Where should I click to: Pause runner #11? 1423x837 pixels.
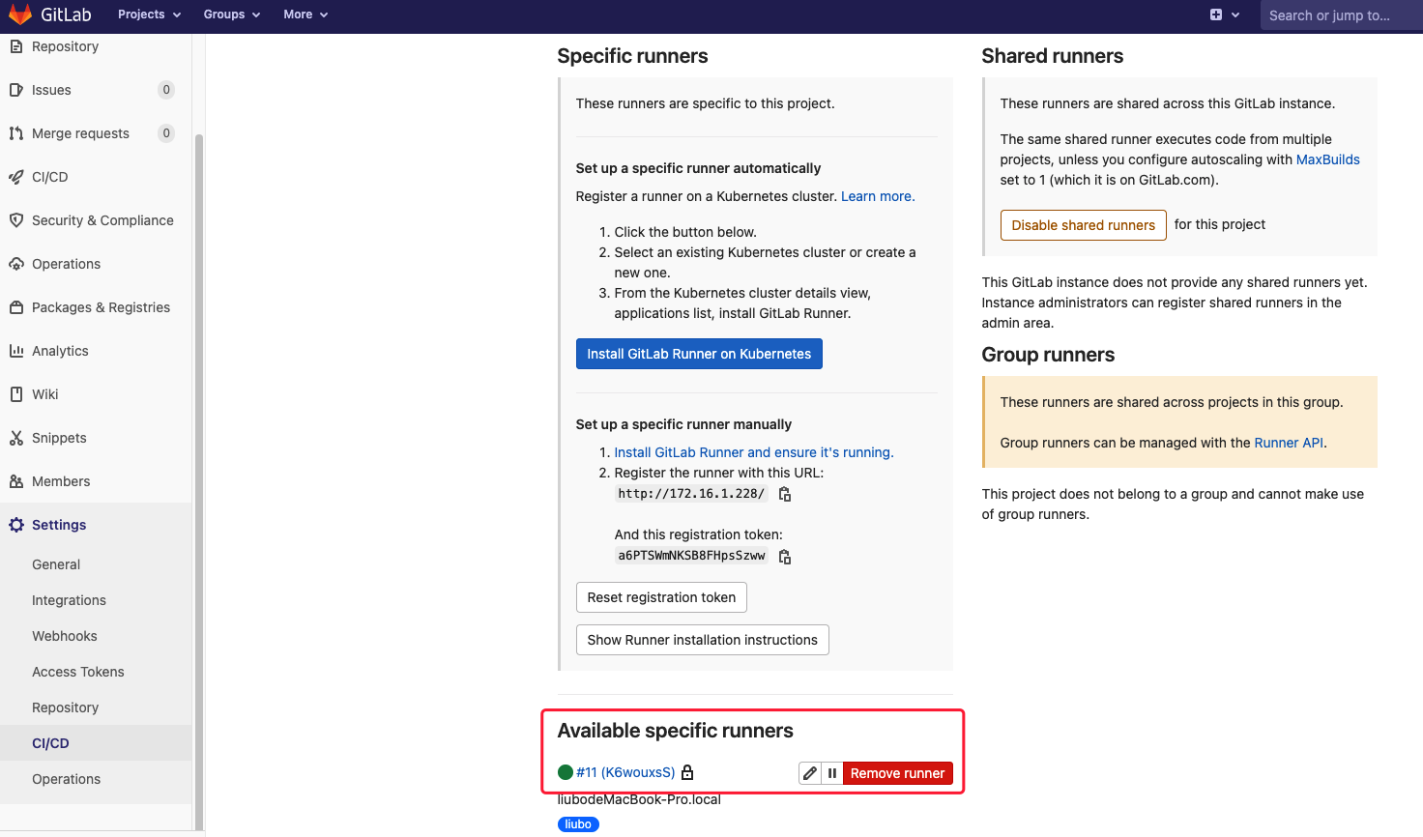832,773
